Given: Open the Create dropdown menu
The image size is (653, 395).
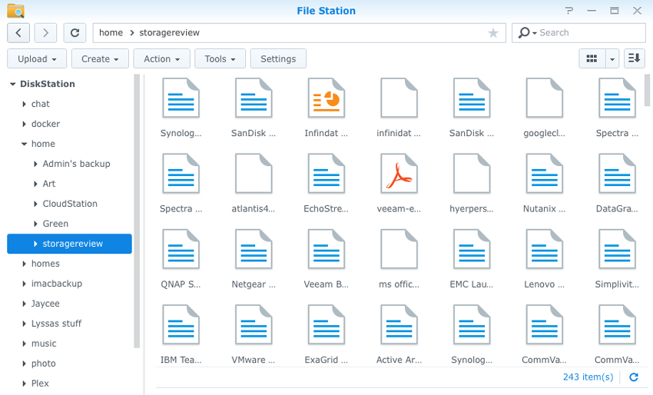Looking at the screenshot, I should (100, 58).
